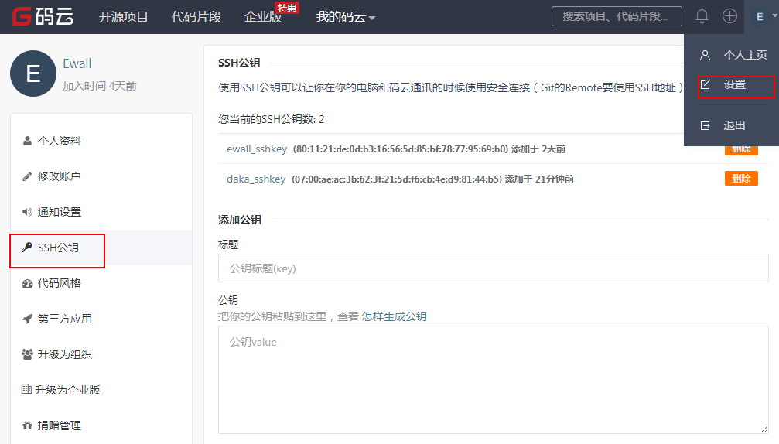Image resolution: width=779 pixels, height=444 pixels.
Task: Click the Gitee 码云 logo
Action: pyautogui.click(x=43, y=16)
